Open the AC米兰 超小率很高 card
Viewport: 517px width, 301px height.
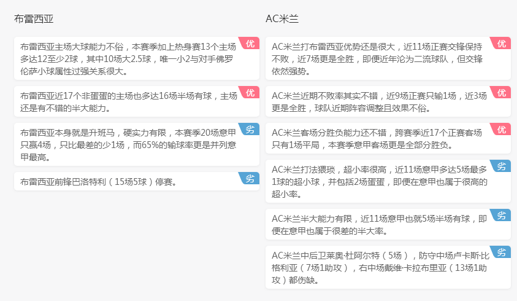(388, 181)
